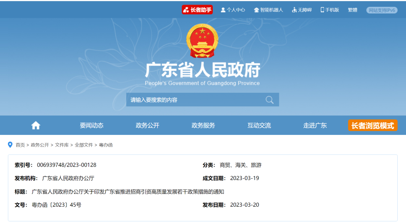Viewport: 406px width, 224px height.
Task: Go to 粤办函 in breadcrumb
Action: point(106,145)
